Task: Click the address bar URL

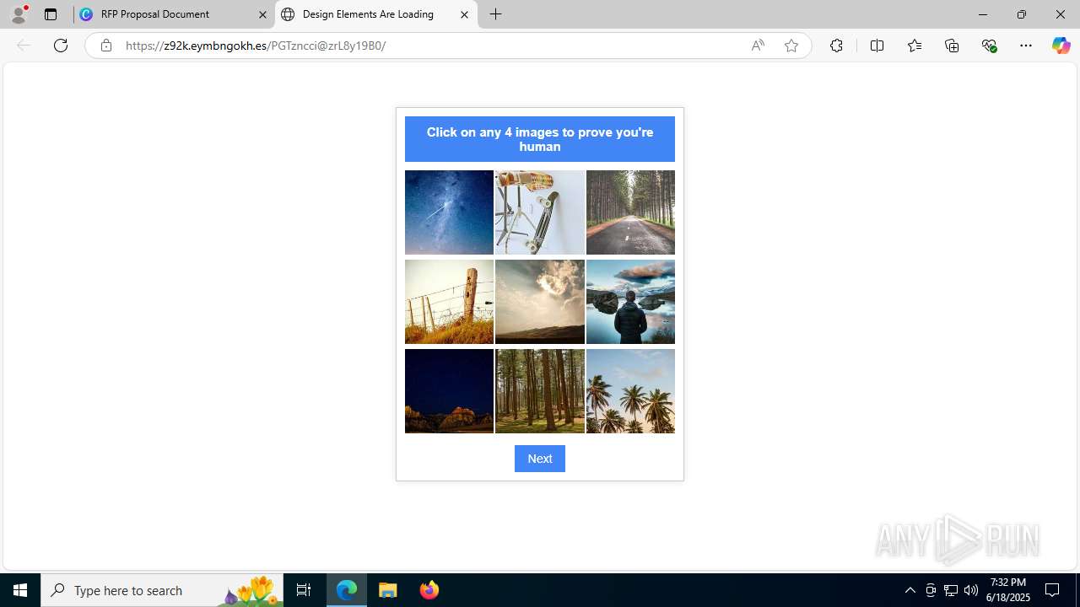Action: tap(256, 46)
